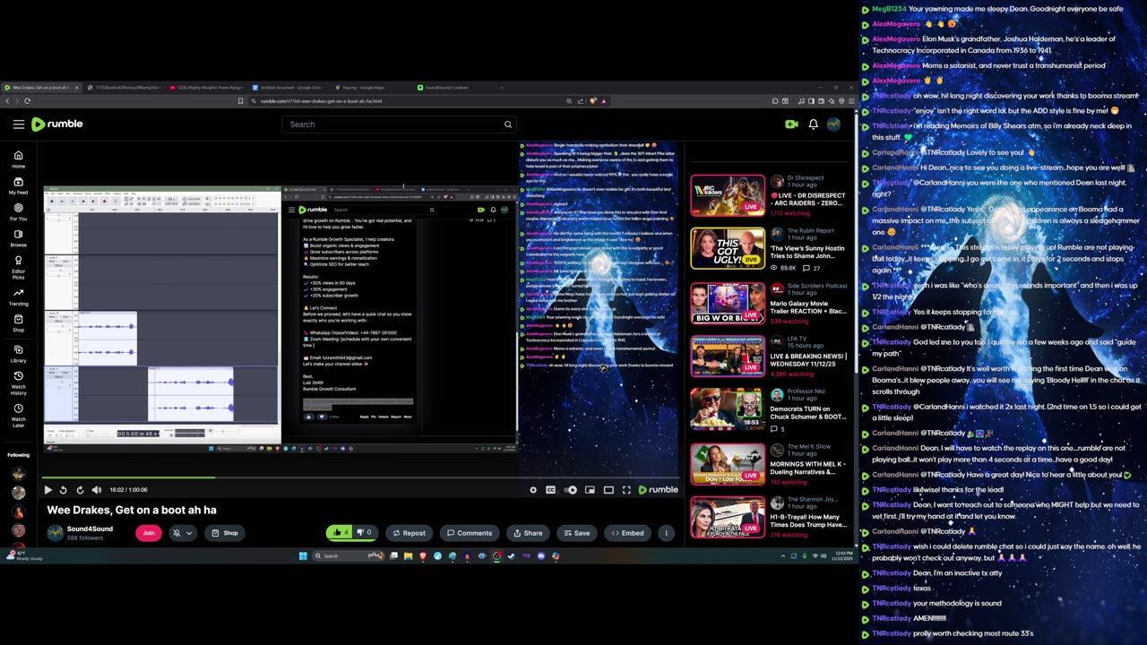Enter fullscreen on the video player

[626, 490]
